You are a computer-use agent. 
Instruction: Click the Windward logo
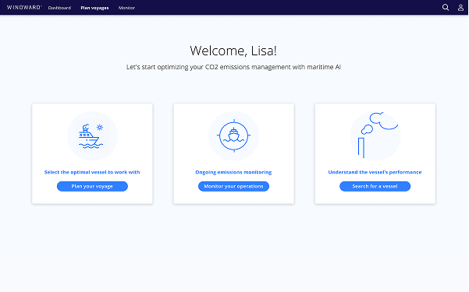24,8
